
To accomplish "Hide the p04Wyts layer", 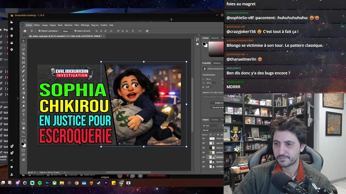I will point(204,153).
